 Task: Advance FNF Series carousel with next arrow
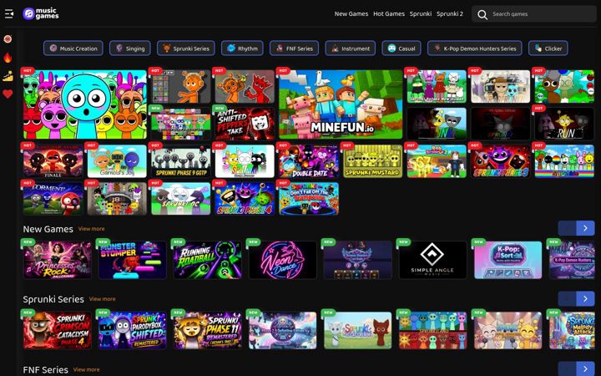coord(586,368)
